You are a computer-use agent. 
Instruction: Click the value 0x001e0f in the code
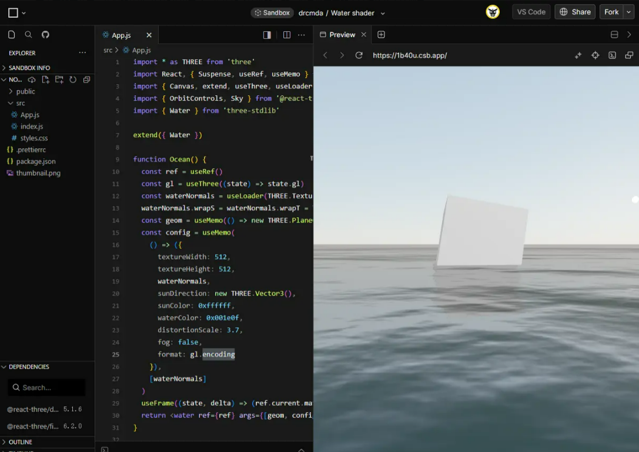[223, 318]
